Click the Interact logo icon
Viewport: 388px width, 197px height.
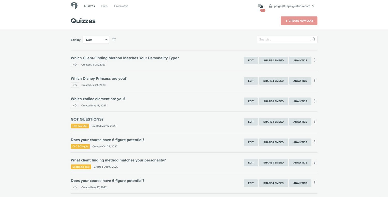pos(74,6)
